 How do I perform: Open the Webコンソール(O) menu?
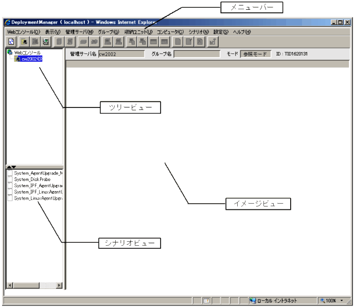point(24,32)
